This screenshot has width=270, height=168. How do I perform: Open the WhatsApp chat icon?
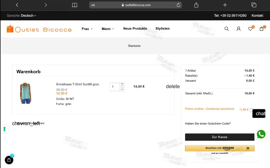[261, 134]
